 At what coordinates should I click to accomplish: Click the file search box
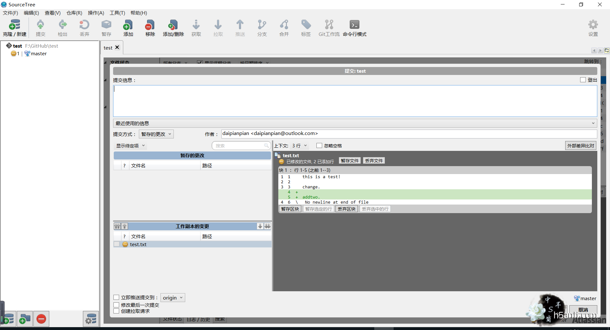coord(241,146)
